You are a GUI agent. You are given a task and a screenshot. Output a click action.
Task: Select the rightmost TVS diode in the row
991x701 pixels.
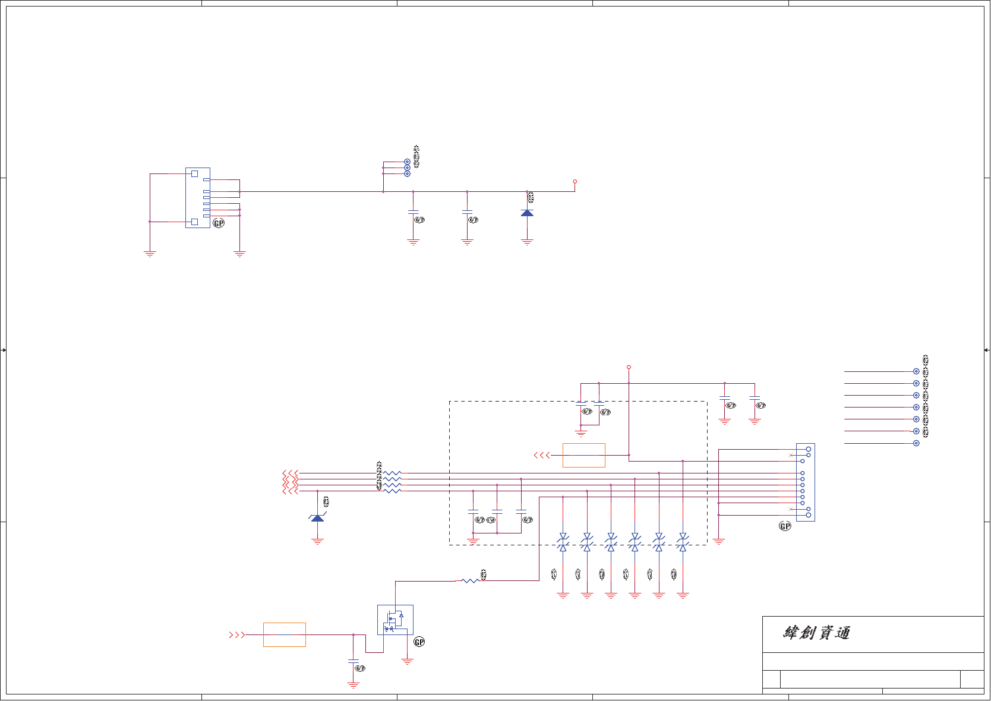point(683,542)
